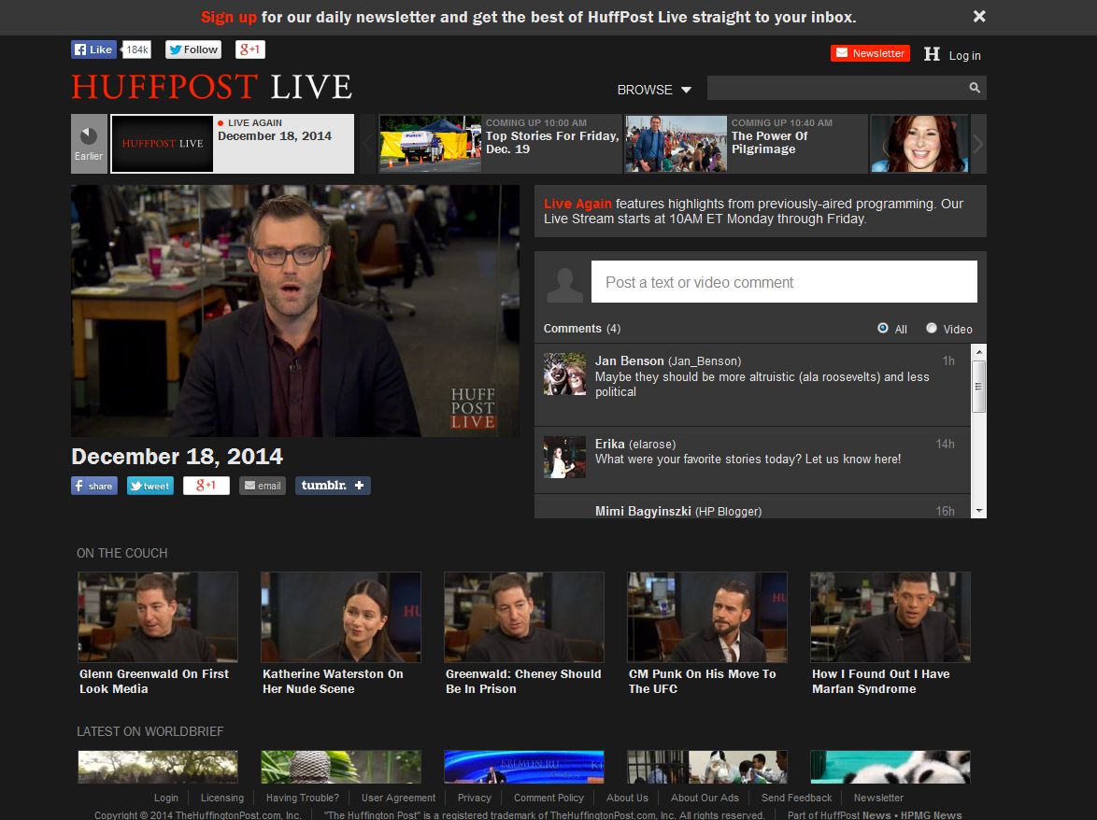This screenshot has height=820, width=1097.
Task: Click the Facebook Like button
Action: 93,49
